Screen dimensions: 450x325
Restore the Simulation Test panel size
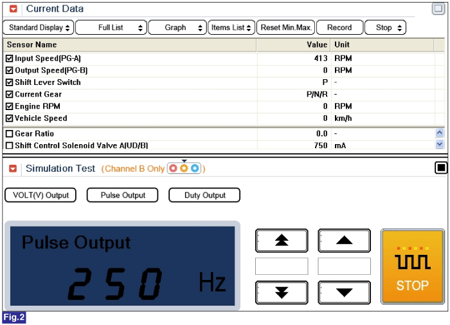pos(441,168)
